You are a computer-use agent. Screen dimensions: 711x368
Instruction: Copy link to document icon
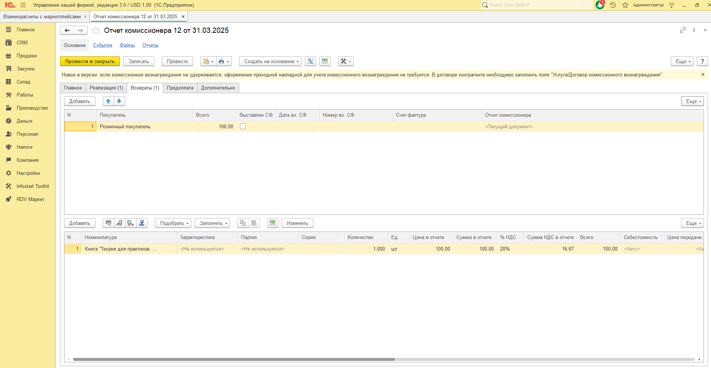pos(683,30)
